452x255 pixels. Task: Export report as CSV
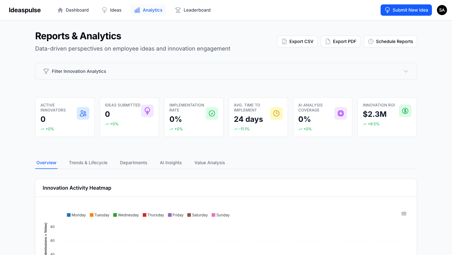(298, 41)
